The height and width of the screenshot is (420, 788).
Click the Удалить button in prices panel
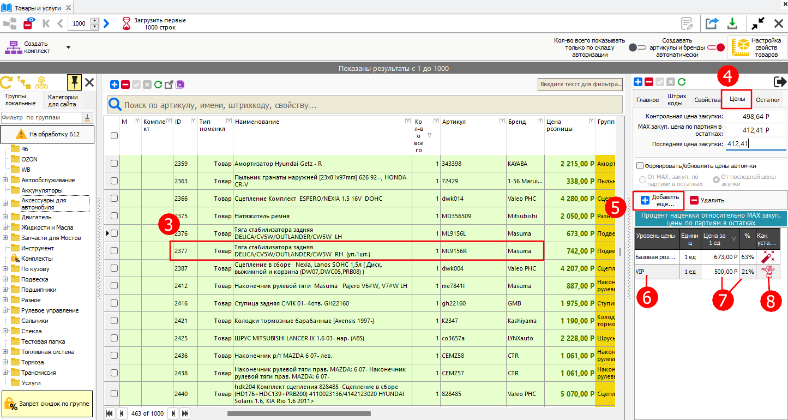coord(707,200)
